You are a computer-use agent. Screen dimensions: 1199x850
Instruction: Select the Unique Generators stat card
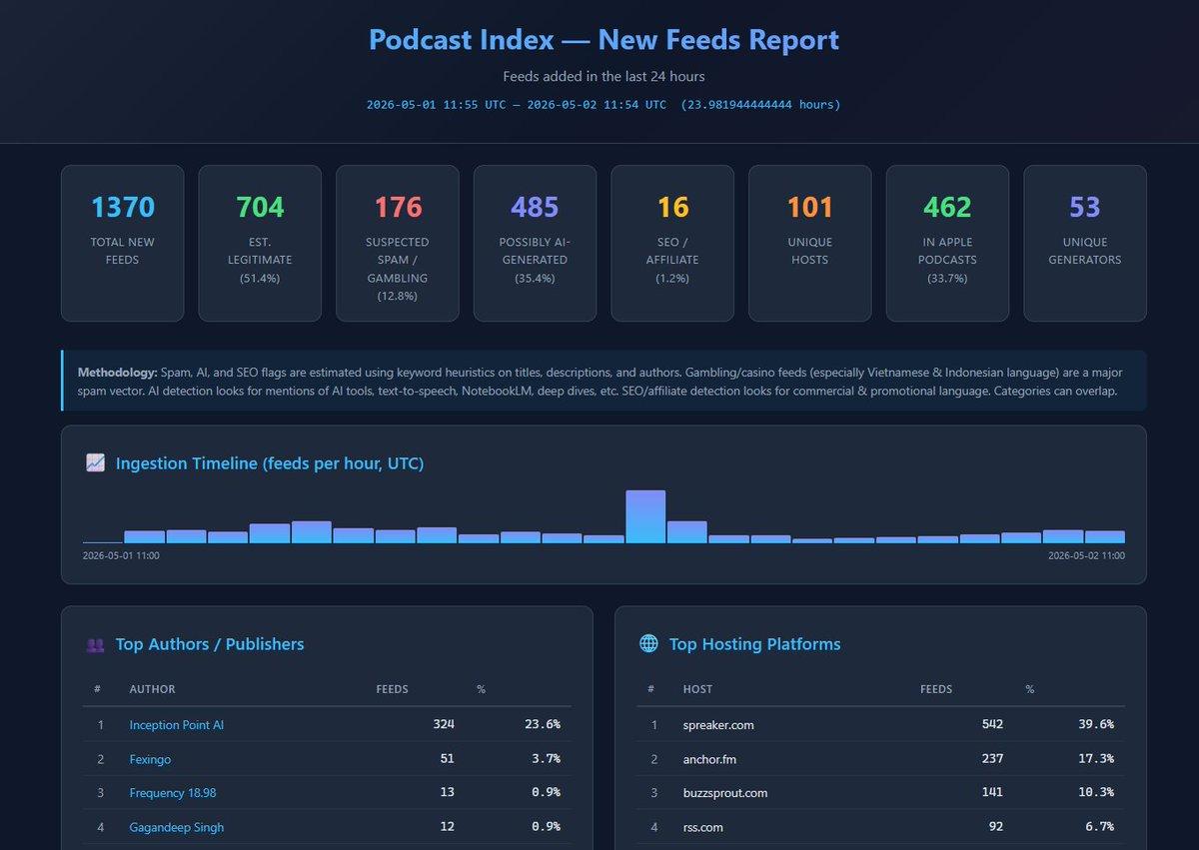1085,244
